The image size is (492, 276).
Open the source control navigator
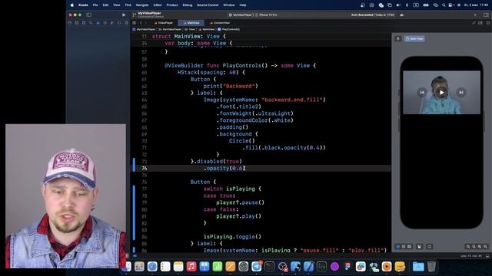[x=77, y=23]
